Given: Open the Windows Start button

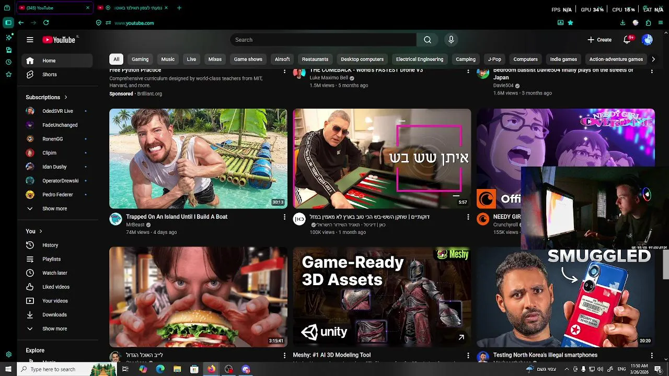Looking at the screenshot, I should click(8, 369).
